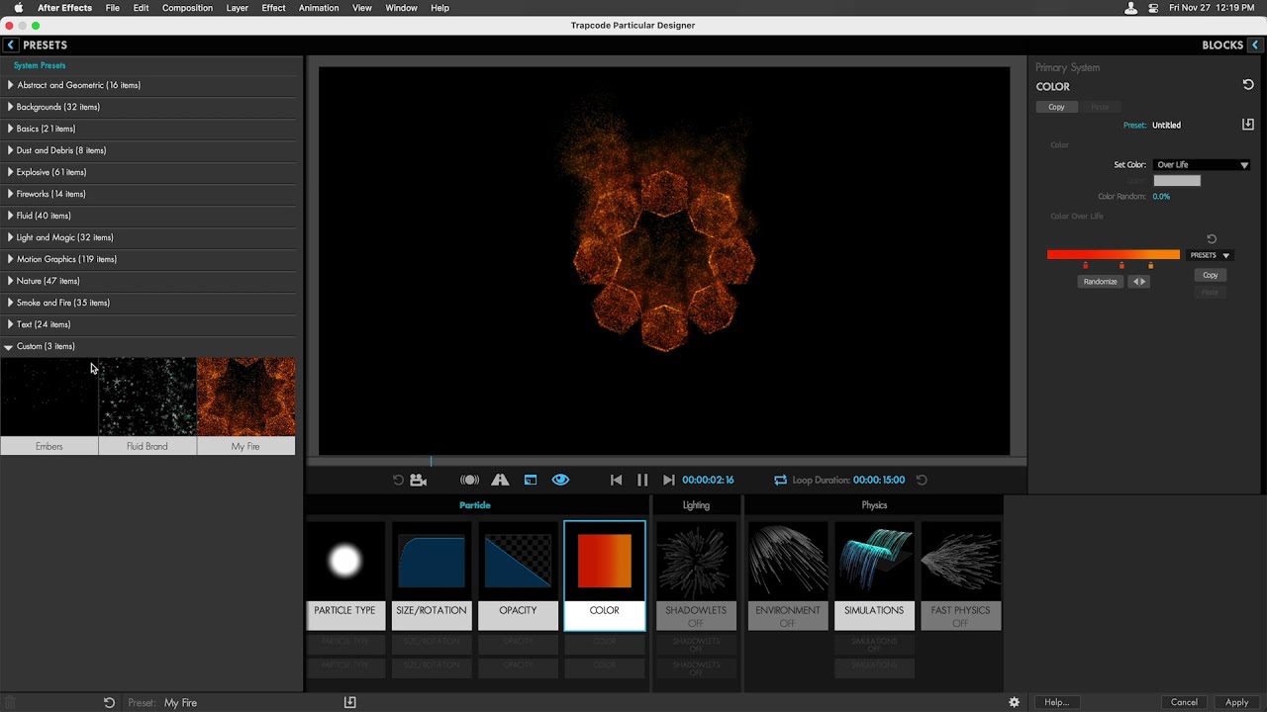
Task: Open the Size/Rotation block
Action: [x=431, y=576]
